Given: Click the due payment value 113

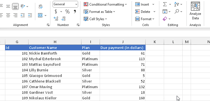Looking at the screenshot, I should point(123,59).
